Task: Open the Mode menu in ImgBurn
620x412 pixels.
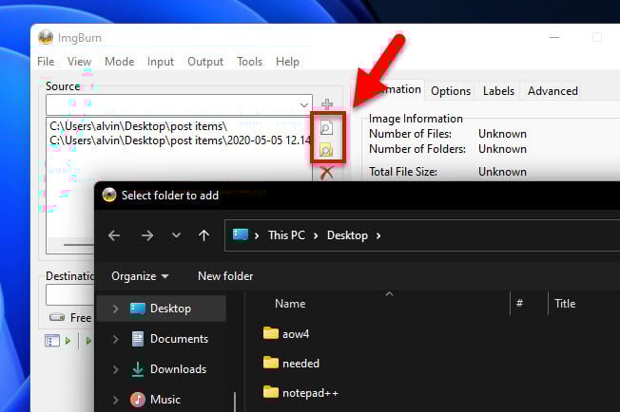Action: [120, 62]
